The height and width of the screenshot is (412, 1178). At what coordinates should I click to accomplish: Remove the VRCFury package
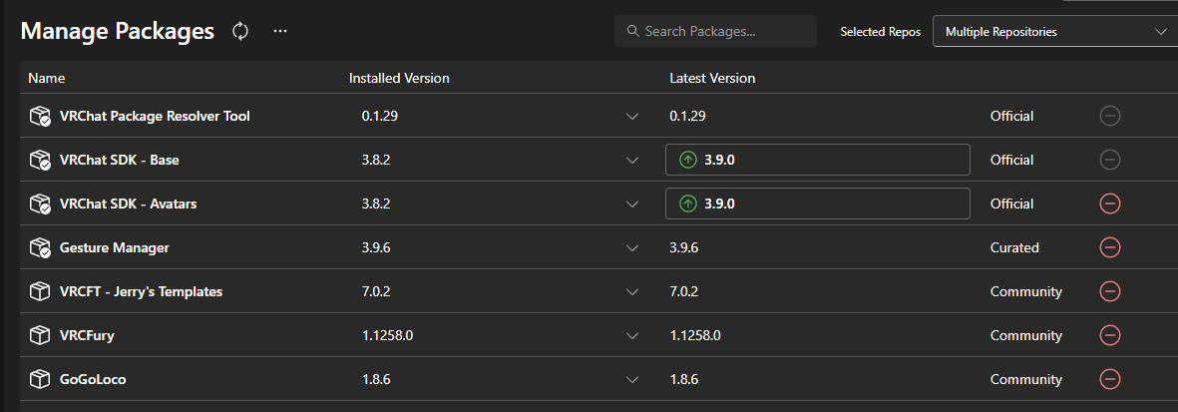coord(1109,335)
